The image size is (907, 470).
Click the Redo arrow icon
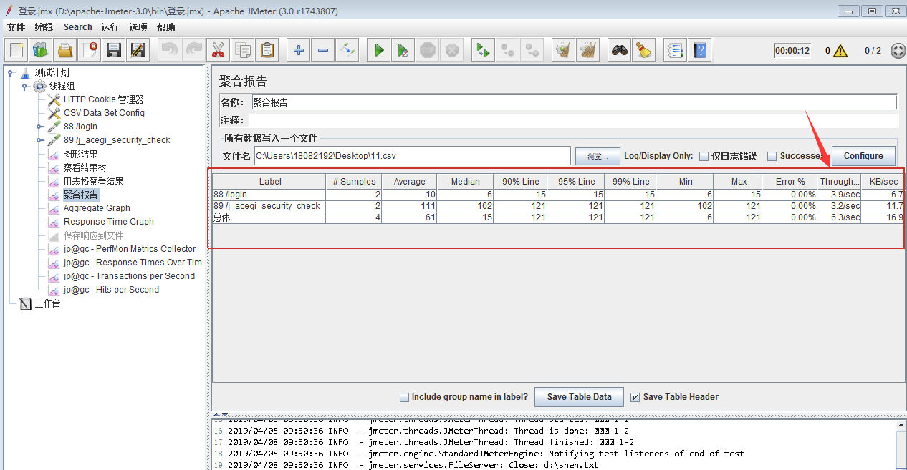click(194, 50)
